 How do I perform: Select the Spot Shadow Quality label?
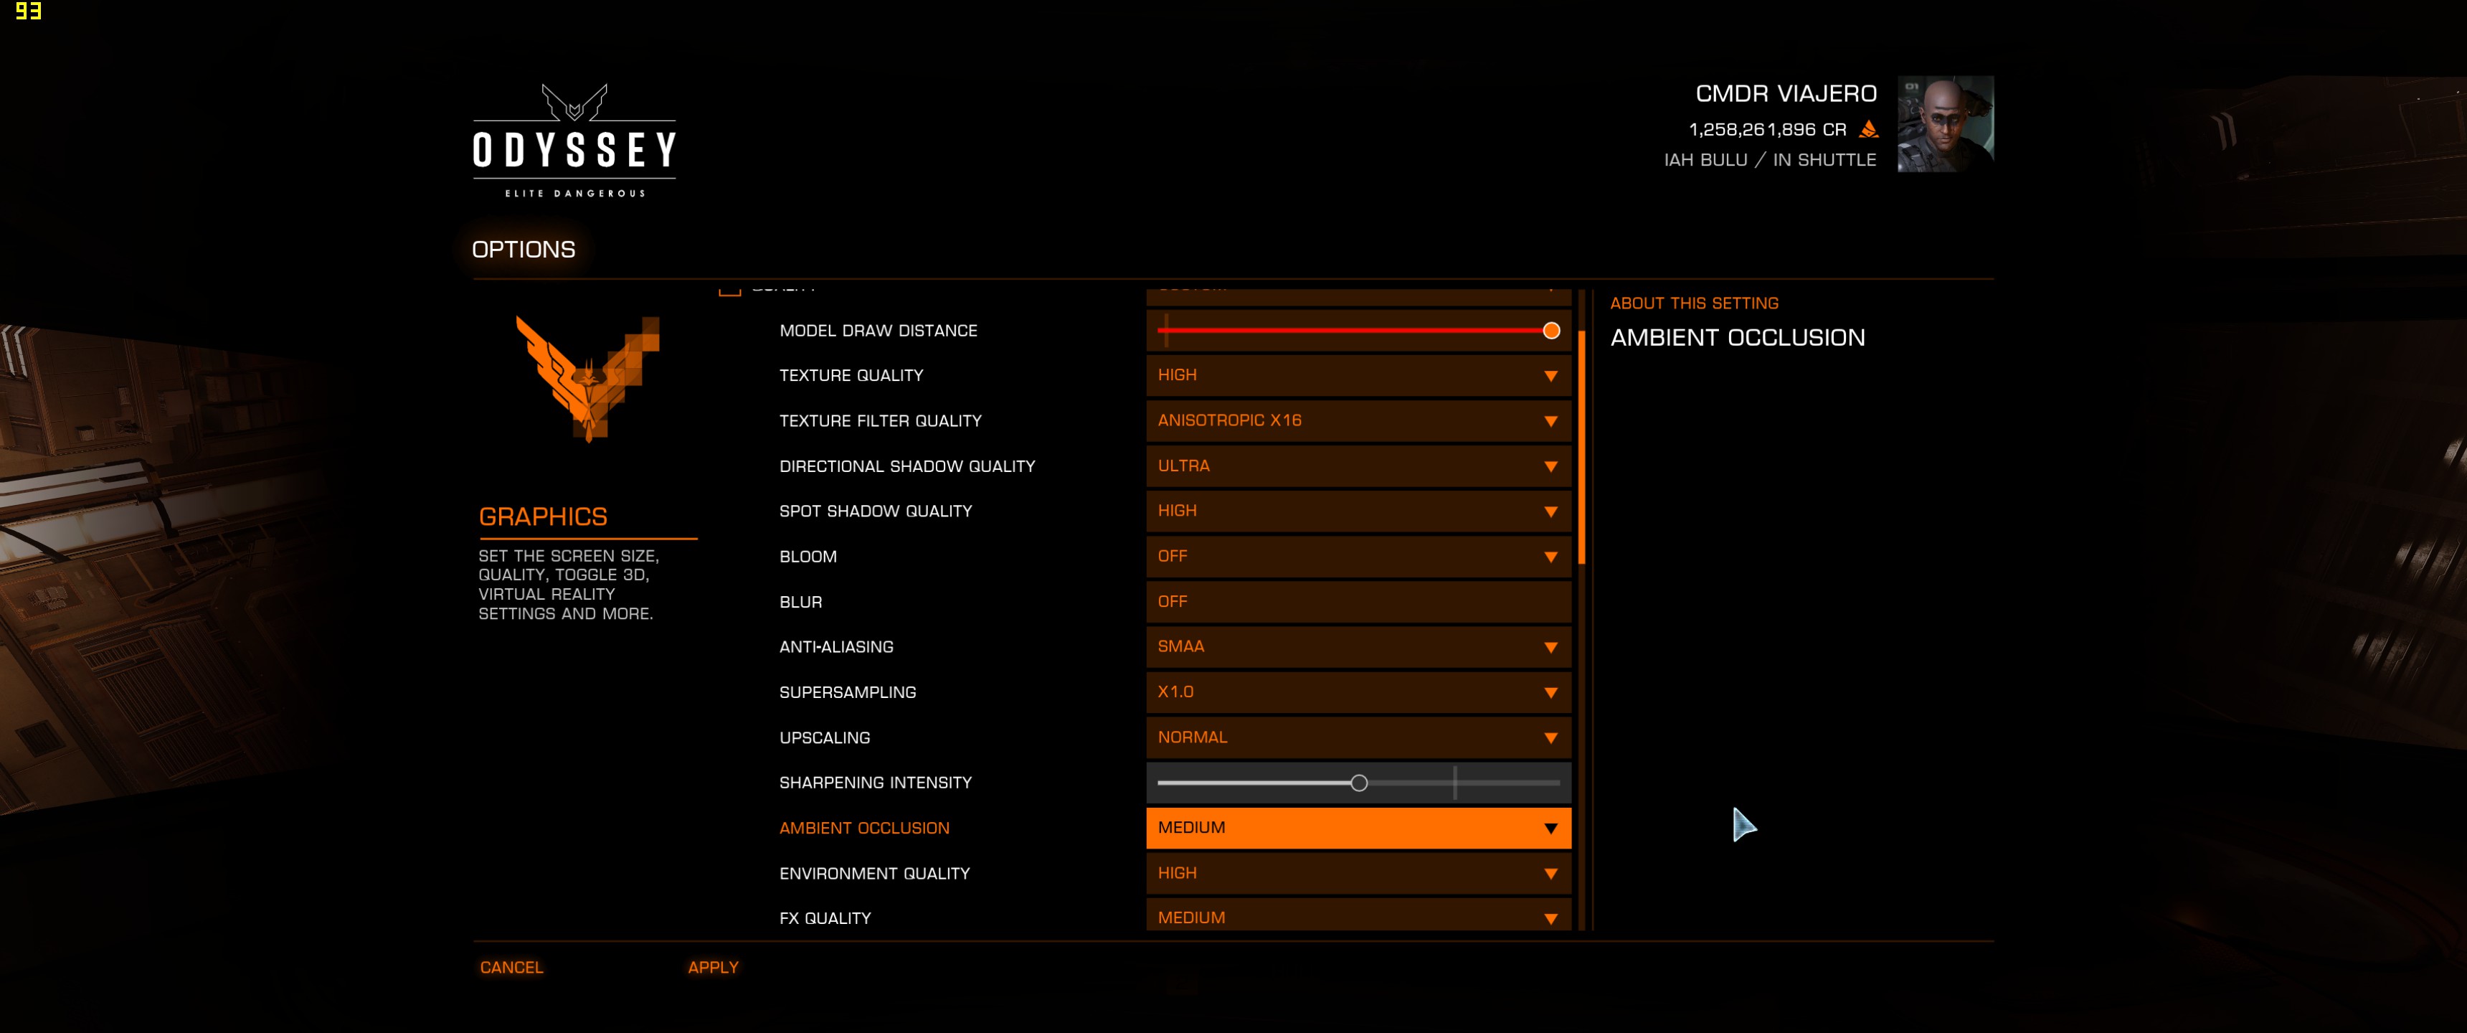(876, 511)
